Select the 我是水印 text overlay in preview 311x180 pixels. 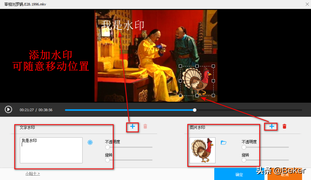pyautogui.click(x=123, y=25)
